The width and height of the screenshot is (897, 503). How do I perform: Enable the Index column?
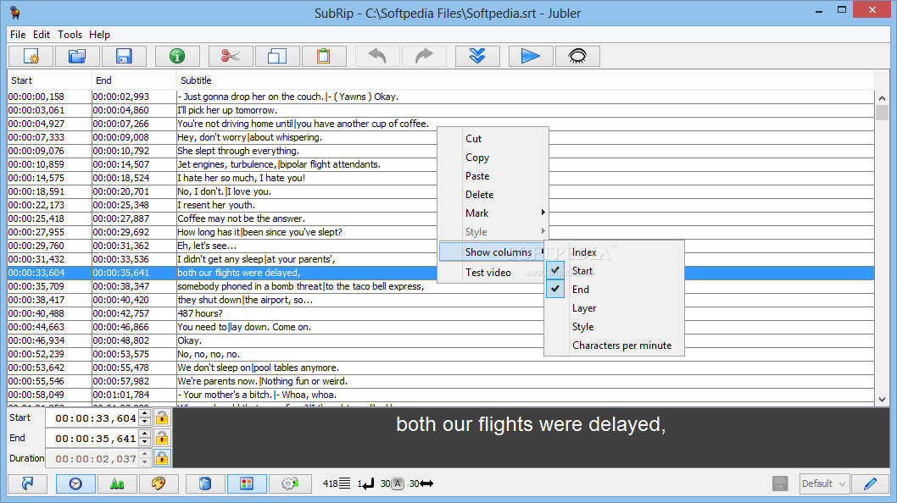pyautogui.click(x=615, y=252)
